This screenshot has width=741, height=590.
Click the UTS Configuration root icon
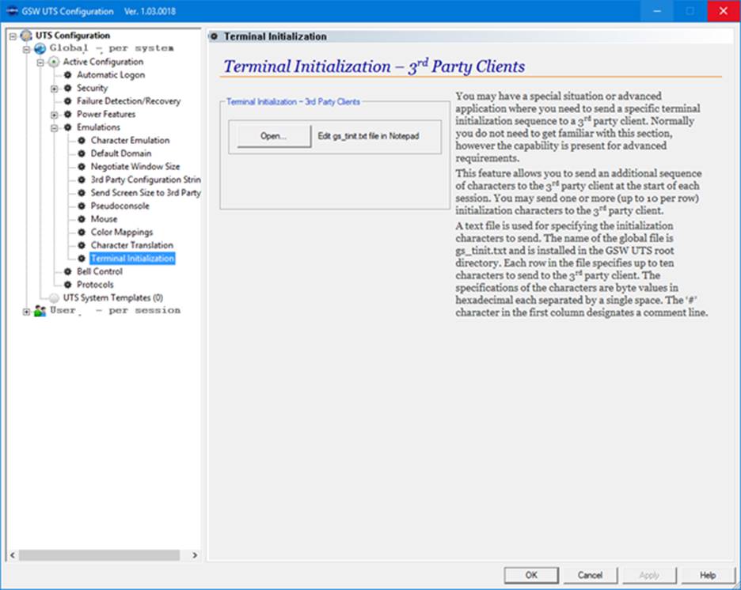tap(26, 36)
